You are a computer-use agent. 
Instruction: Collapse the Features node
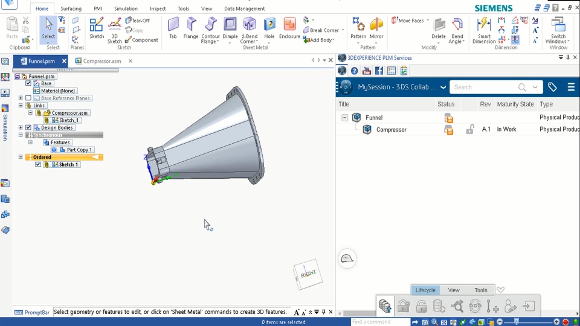(30, 142)
